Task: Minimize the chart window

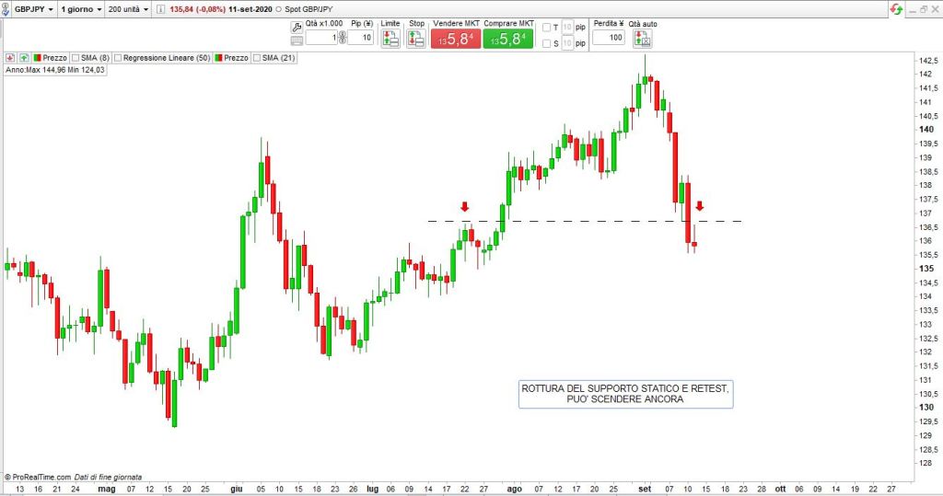Action: [x=913, y=9]
